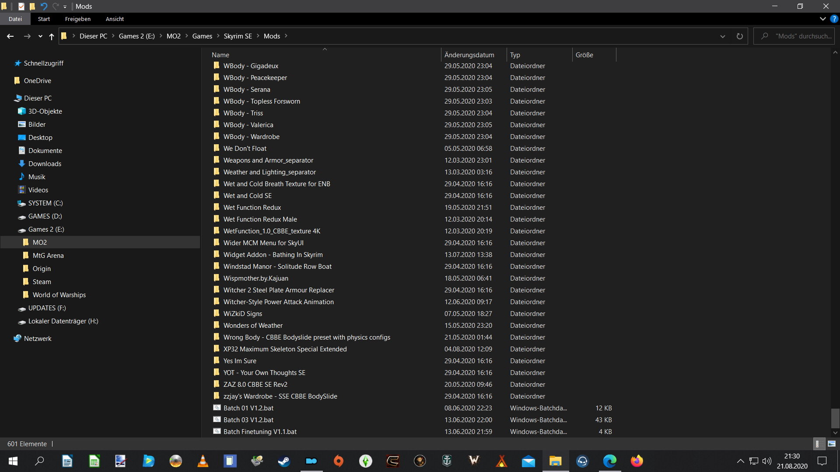Refresh the Mods folder view
The height and width of the screenshot is (472, 840).
[x=739, y=36]
